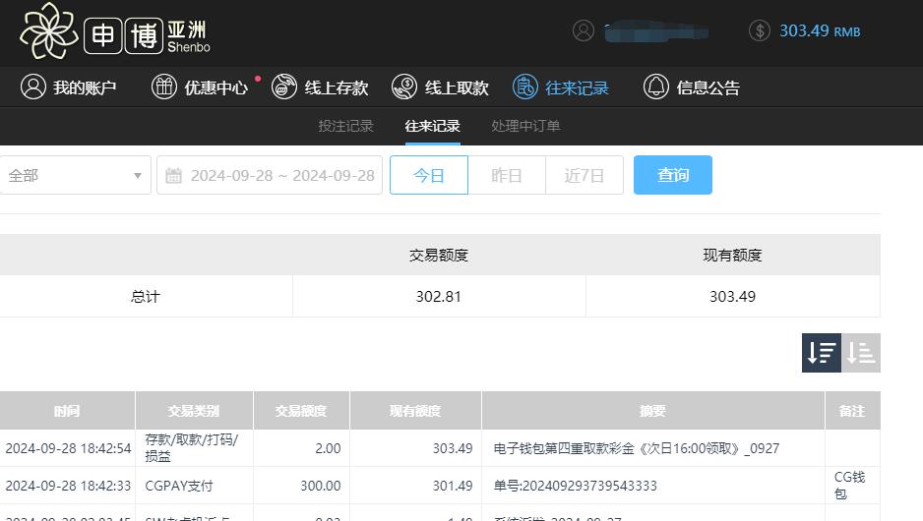
Task: Open 线上取款 menu item
Action: pyautogui.click(x=457, y=87)
